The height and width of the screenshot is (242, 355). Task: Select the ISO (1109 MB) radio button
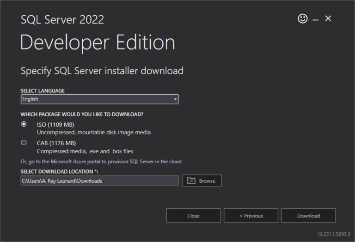click(x=24, y=124)
